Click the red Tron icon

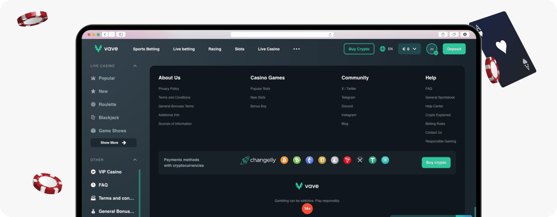[x=347, y=160]
